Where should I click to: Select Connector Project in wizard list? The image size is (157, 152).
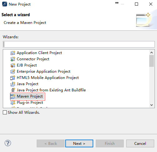[x=33, y=59]
